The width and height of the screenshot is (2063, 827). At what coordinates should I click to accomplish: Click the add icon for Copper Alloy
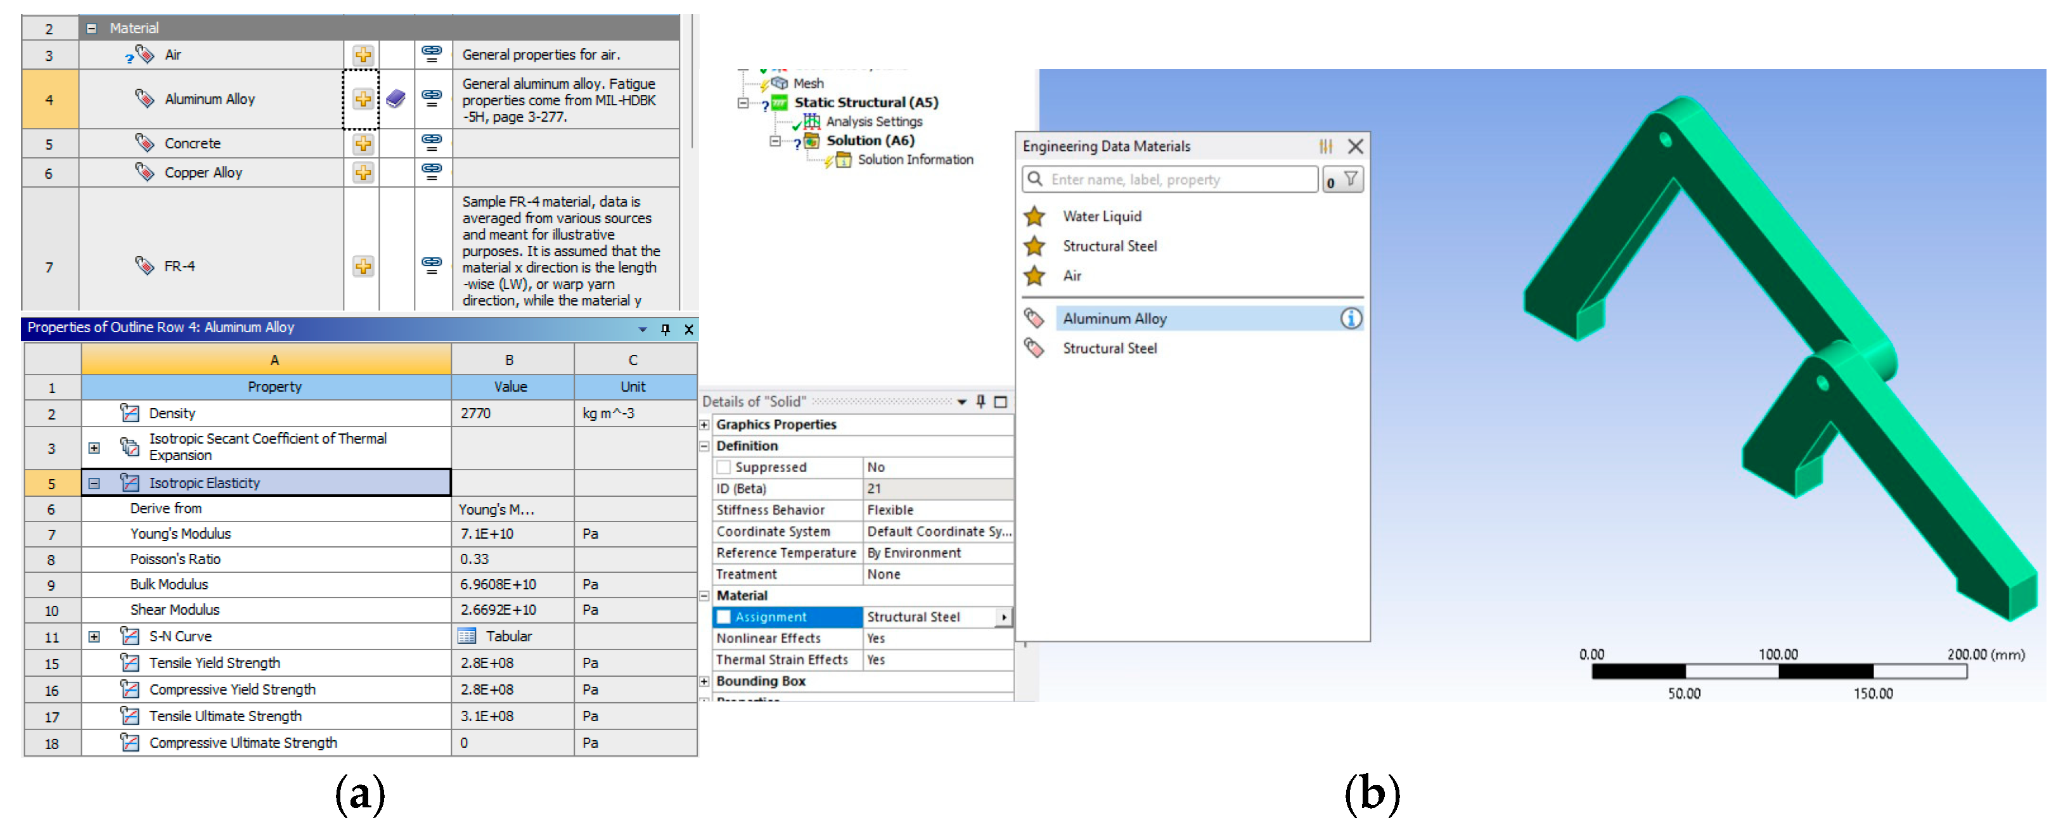click(x=363, y=172)
